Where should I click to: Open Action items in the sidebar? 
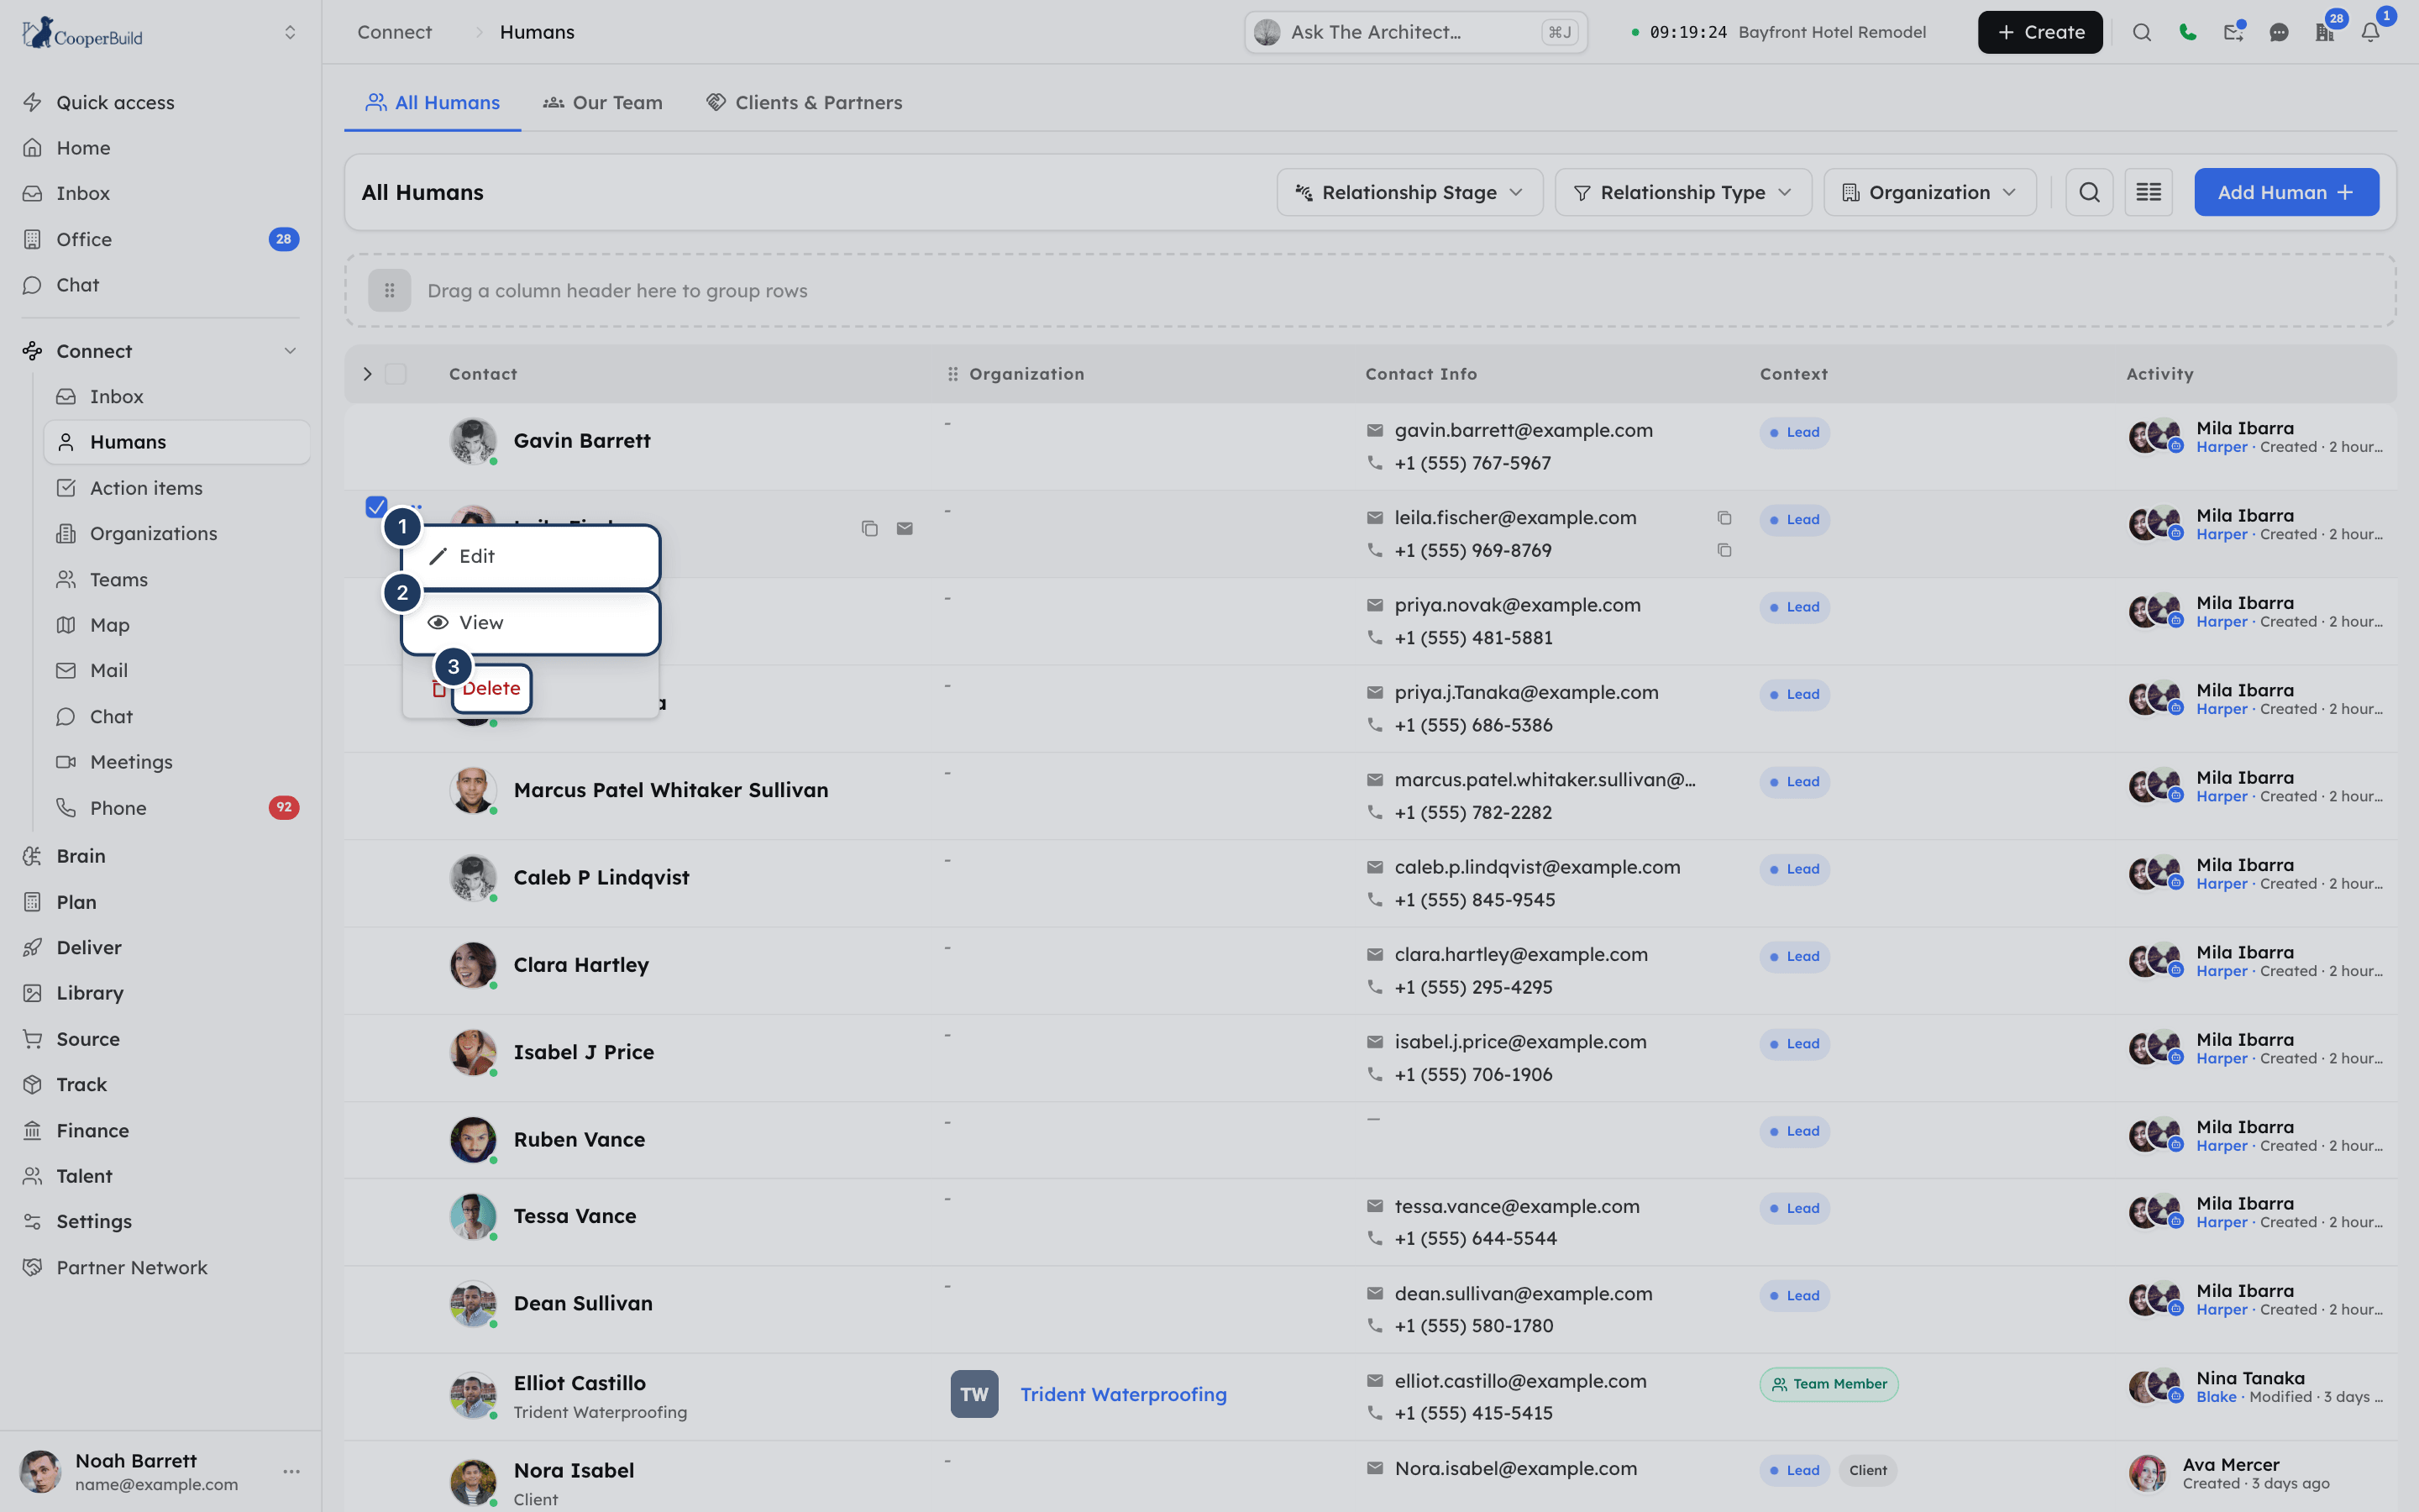point(146,488)
